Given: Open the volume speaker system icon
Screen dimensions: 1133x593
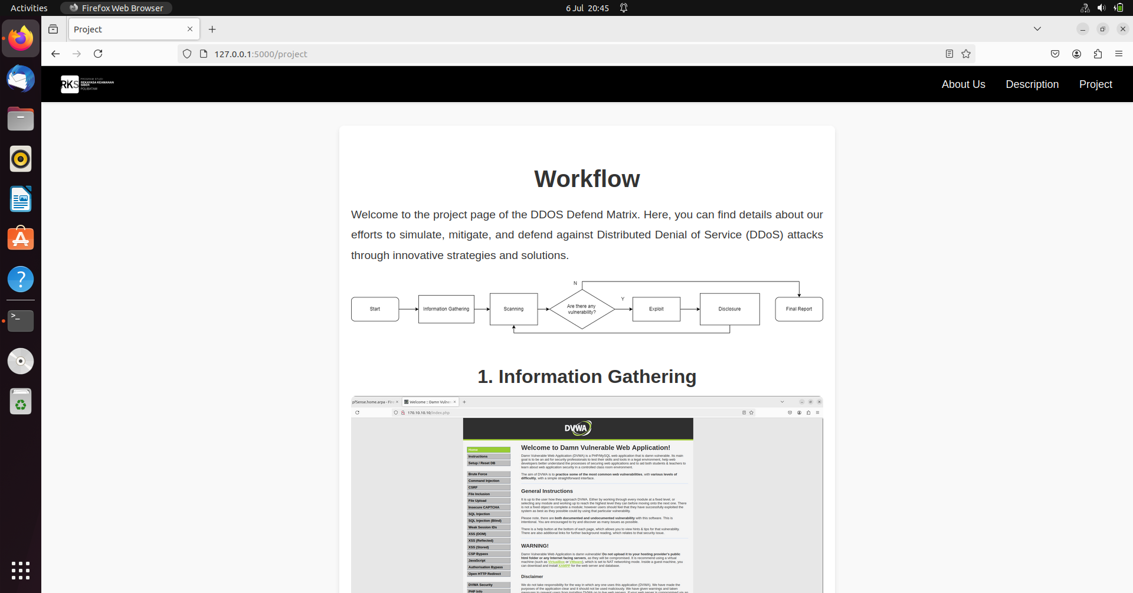Looking at the screenshot, I should tap(1101, 8).
